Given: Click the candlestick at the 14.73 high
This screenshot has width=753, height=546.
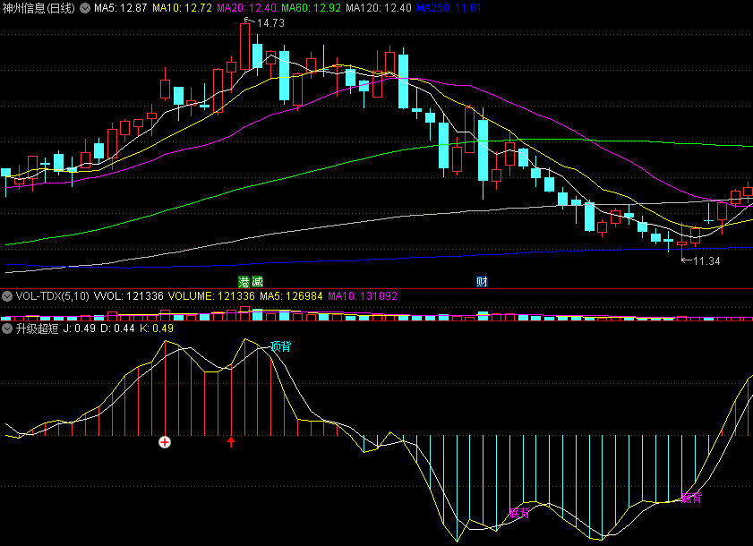Looking at the screenshot, I should coord(245,47).
